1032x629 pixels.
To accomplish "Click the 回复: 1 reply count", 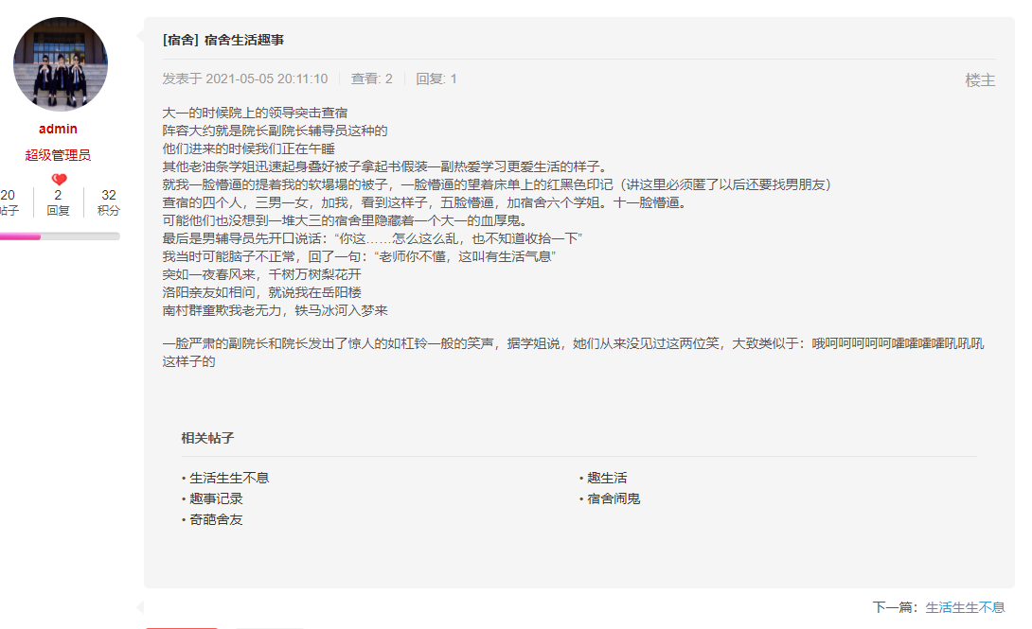I will pos(436,79).
